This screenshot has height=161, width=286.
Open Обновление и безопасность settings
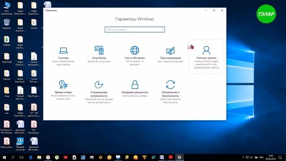point(170,92)
